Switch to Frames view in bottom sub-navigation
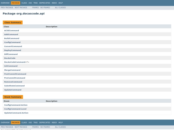Viewport: 174px width, 130px height. coord(35,127)
